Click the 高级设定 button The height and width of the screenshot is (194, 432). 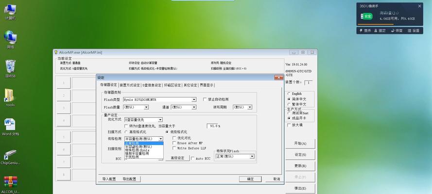[177, 158]
